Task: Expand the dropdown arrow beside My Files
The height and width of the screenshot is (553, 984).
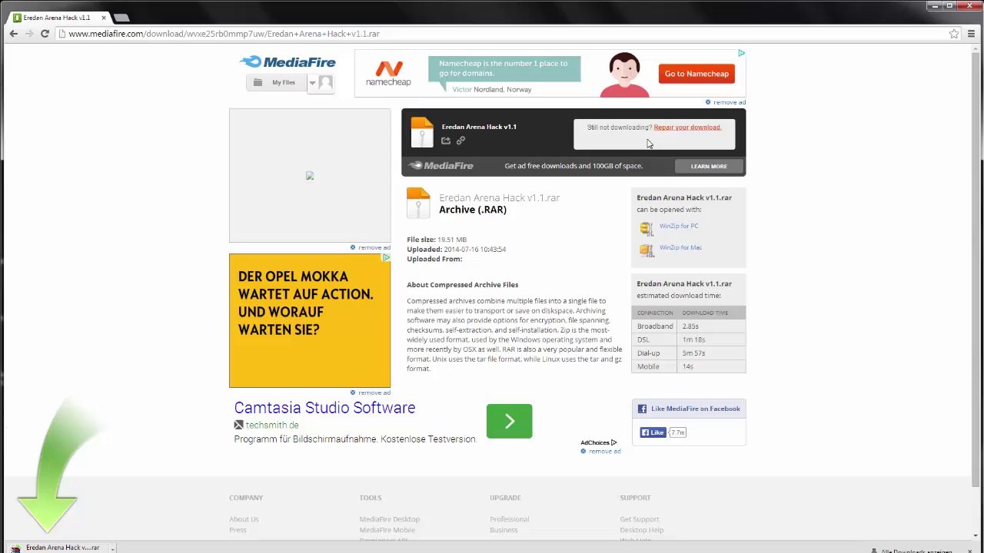Action: pyautogui.click(x=312, y=83)
